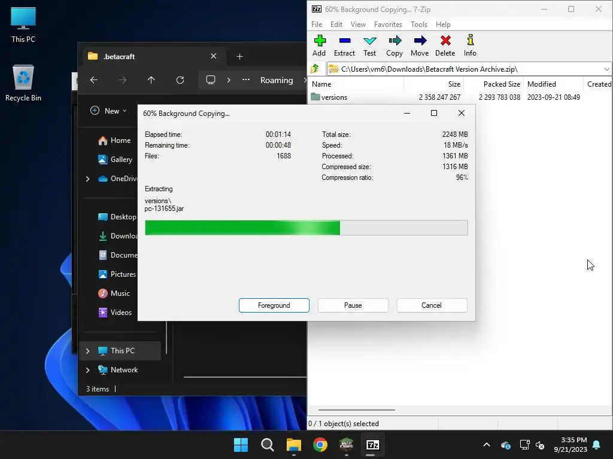The height and width of the screenshot is (459, 613).
Task: Select the Copy tool in 7-Zip
Action: pyautogui.click(x=394, y=45)
